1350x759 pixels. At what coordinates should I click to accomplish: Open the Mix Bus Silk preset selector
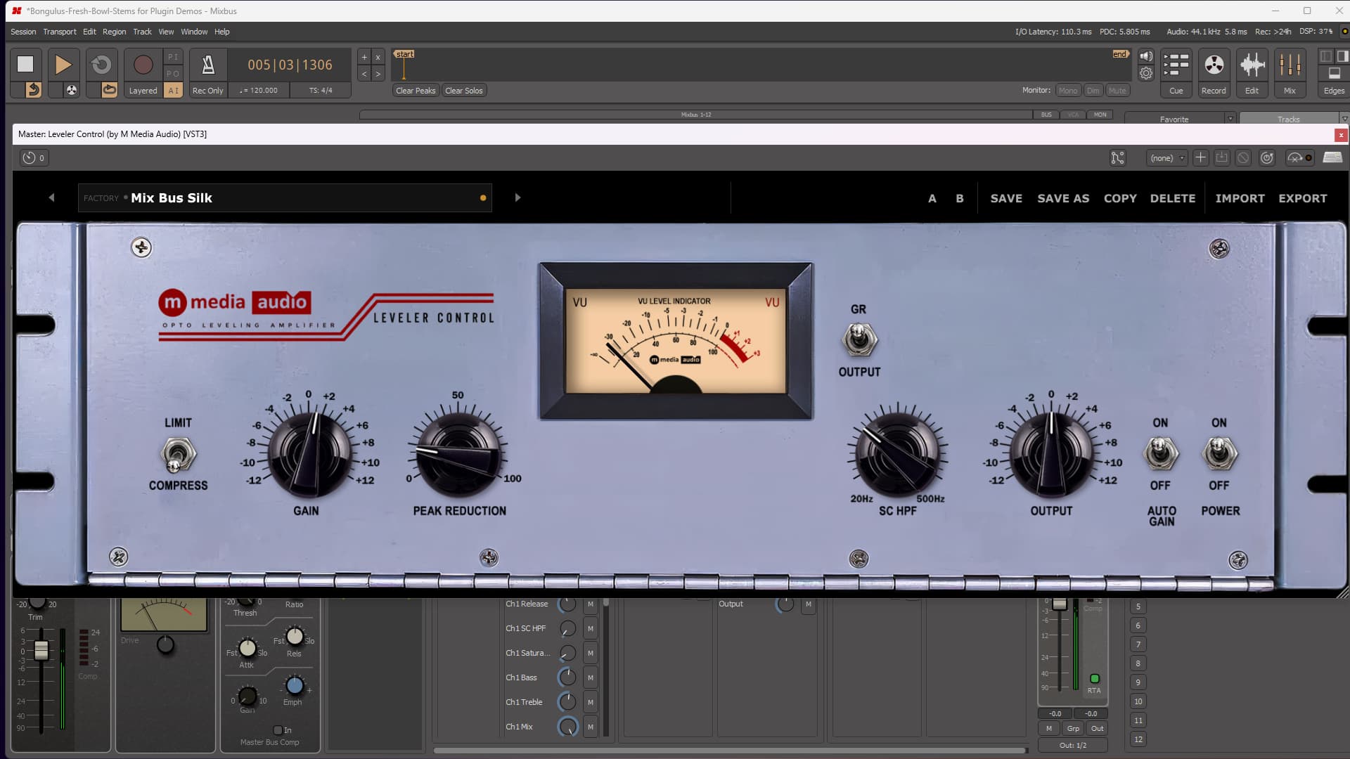[285, 198]
